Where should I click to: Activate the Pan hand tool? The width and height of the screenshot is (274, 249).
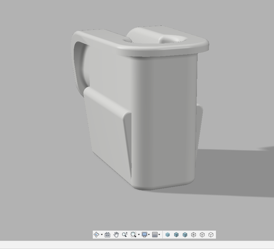click(x=116, y=235)
